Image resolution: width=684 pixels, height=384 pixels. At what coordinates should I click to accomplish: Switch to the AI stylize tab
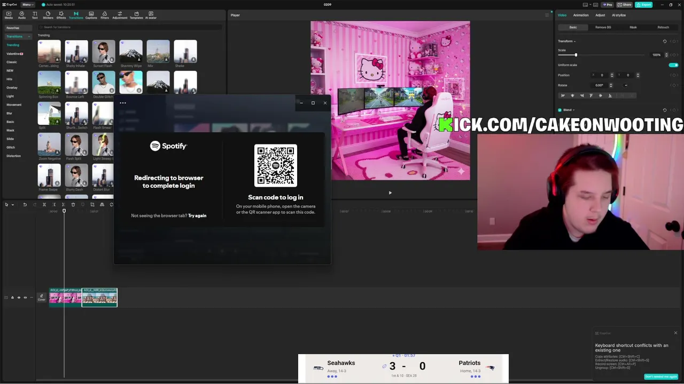(619, 15)
